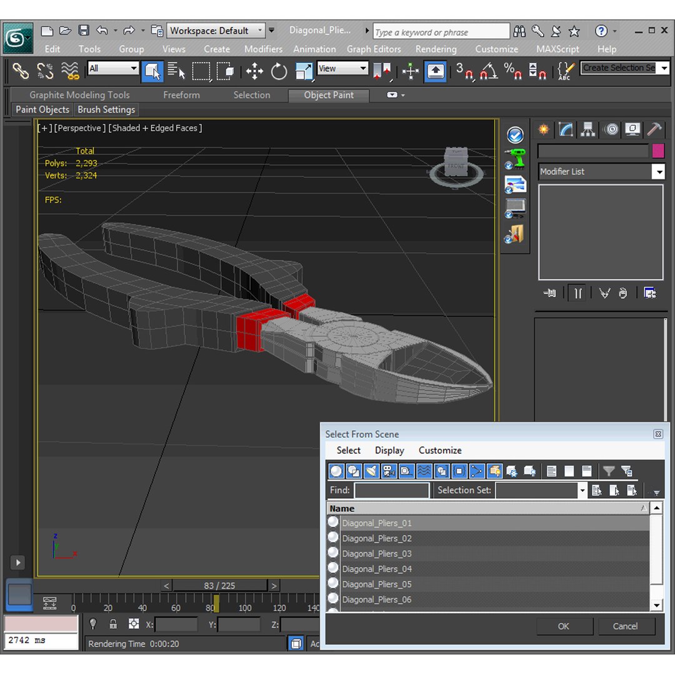Viewport: 675px width, 675px height.
Task: Toggle Percent Snap on the toolbar
Action: pos(512,71)
